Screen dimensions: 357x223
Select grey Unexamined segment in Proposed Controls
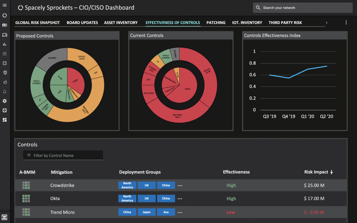(53, 59)
